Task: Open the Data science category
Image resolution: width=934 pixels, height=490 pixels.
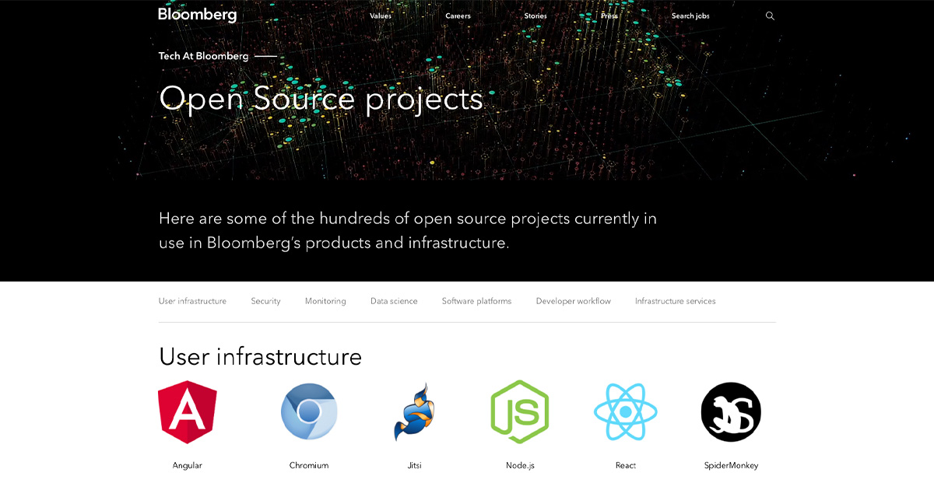Action: tap(394, 301)
